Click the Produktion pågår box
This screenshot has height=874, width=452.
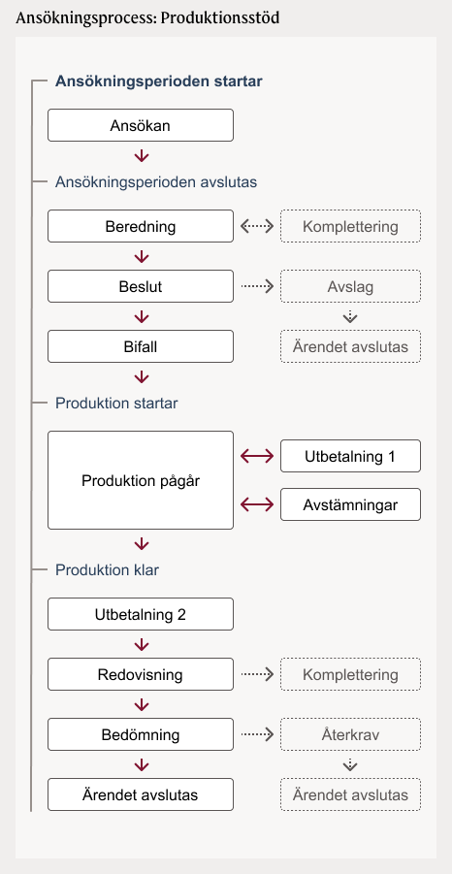pos(141,480)
